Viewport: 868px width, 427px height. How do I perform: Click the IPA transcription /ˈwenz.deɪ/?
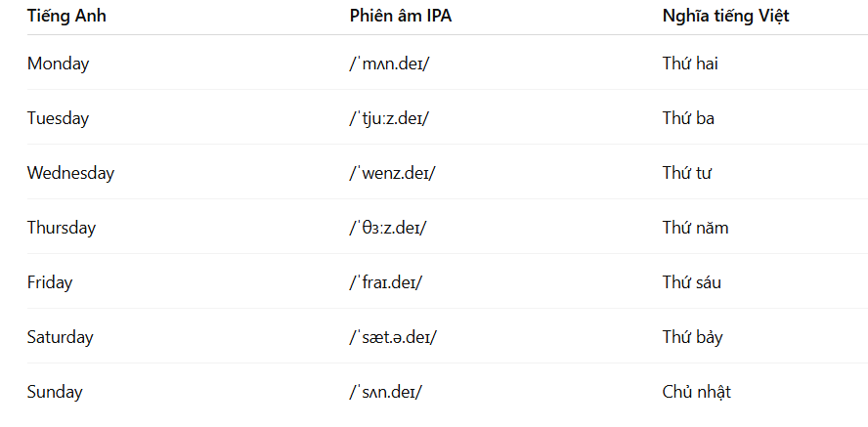click(393, 173)
